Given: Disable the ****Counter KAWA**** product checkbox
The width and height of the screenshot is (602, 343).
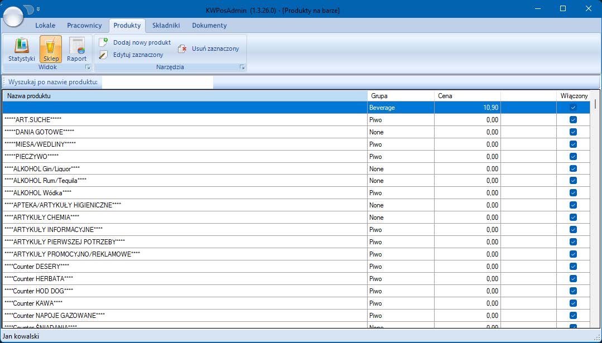Looking at the screenshot, I should pyautogui.click(x=573, y=303).
